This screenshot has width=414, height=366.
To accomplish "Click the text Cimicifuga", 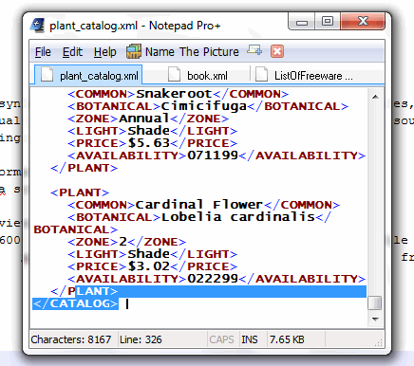I will coord(204,106).
